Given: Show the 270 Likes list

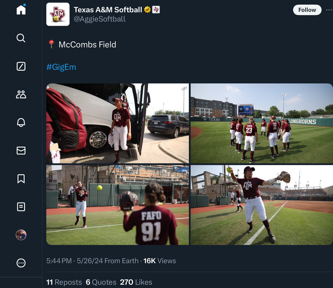Looking at the screenshot, I should pos(136,282).
